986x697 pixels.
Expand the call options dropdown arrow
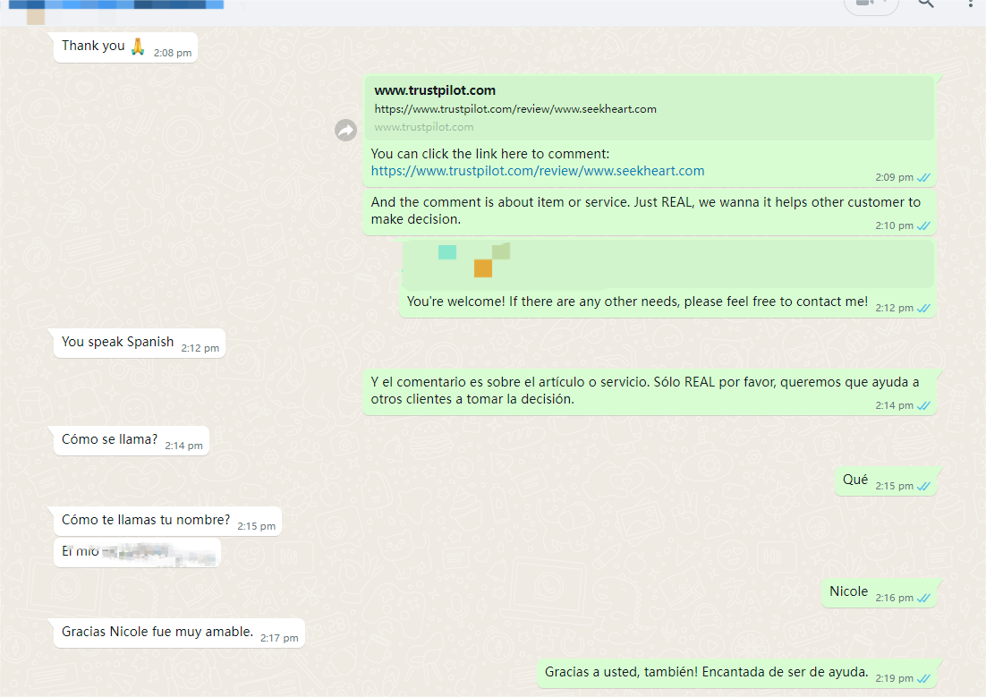[886, 4]
